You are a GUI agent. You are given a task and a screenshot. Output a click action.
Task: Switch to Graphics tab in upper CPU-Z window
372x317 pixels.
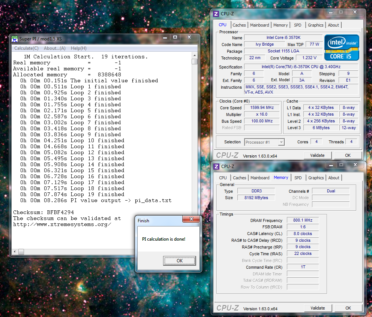(315, 25)
